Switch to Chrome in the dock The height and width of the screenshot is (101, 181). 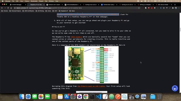point(86,97)
